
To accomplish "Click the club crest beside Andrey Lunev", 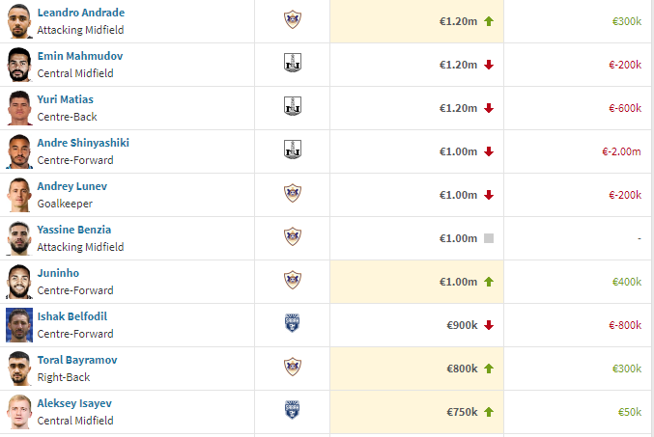I will [x=293, y=193].
